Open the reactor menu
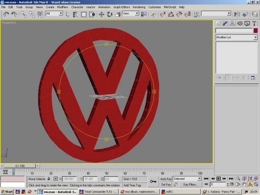Image resolution: width=260 pixels, height=195 pixels. (91, 7)
